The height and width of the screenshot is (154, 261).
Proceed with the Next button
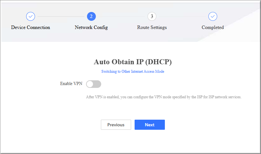[x=150, y=125]
